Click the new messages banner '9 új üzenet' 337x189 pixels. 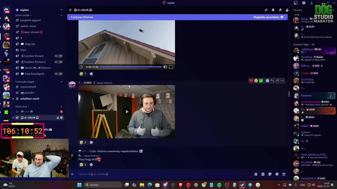(x=82, y=17)
